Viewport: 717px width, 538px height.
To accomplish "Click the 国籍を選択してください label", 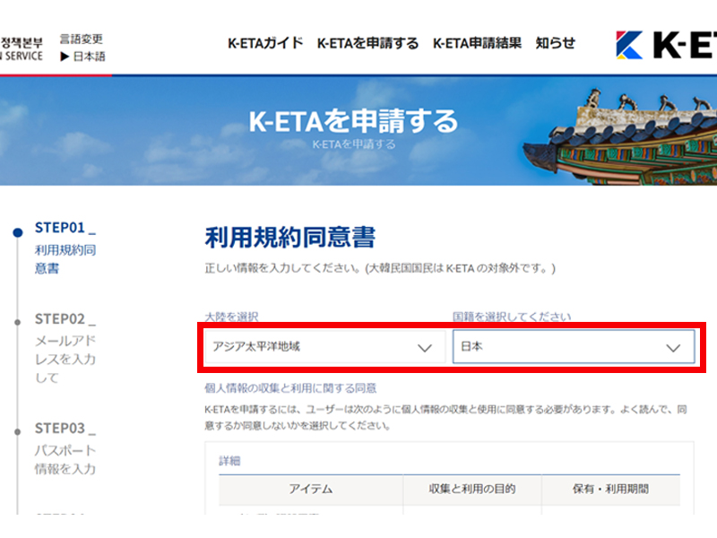I will coord(512,317).
